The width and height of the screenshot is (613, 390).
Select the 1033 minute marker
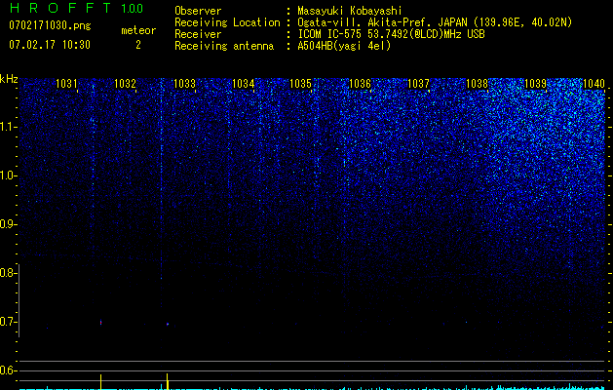184,84
